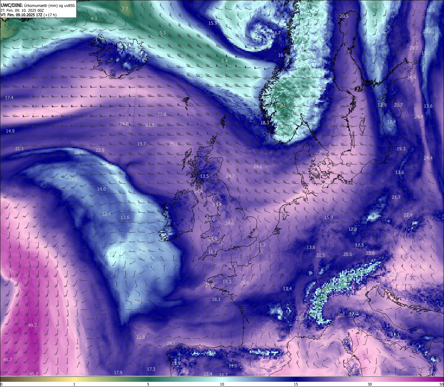Screen dimensions: 444x387
Task: Click the 24.1 value label
Action: pyautogui.click(x=171, y=343)
